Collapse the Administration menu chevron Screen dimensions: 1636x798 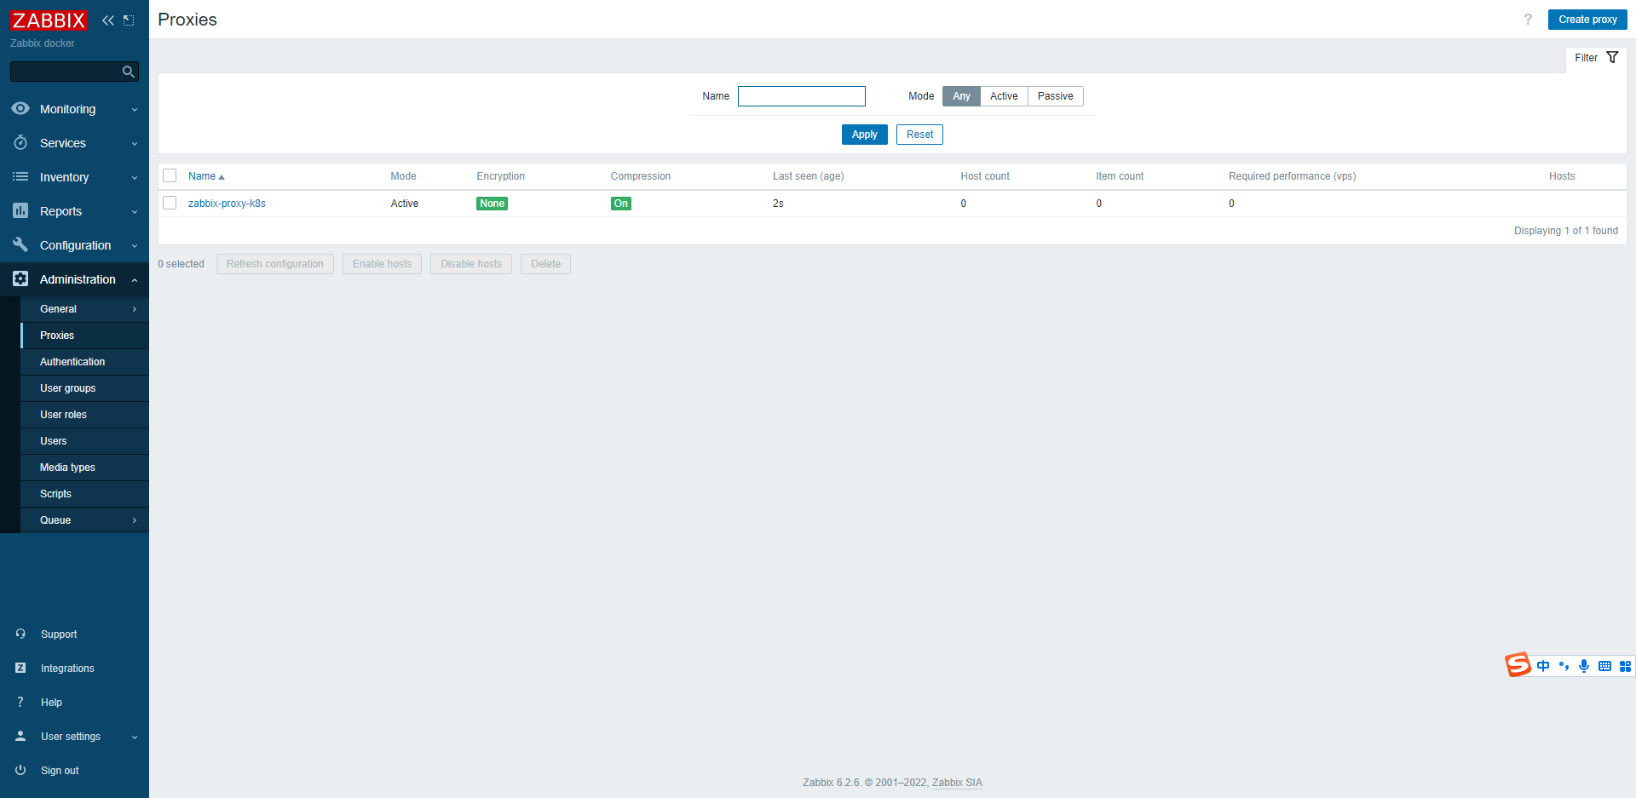click(x=135, y=279)
